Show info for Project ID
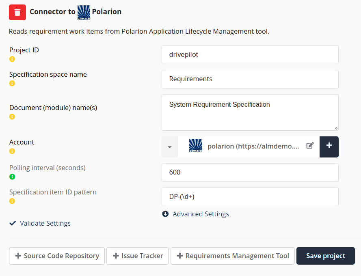Screen dimensions: 361x276 point(12,59)
